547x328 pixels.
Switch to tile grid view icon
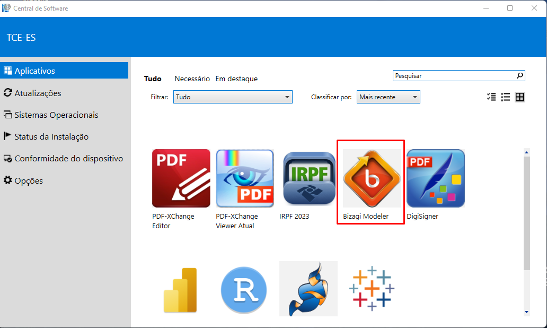click(520, 97)
